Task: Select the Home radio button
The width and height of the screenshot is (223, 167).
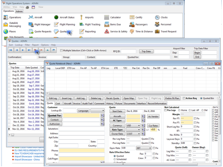Action: click(179, 110)
